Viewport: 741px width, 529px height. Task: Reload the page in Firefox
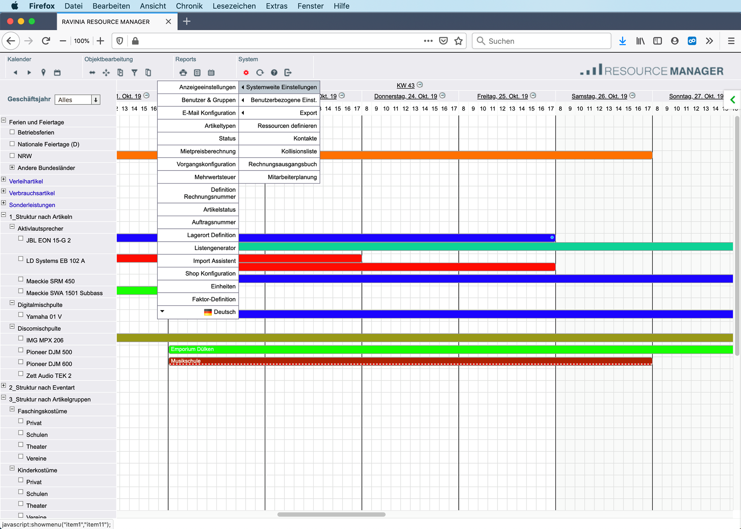click(x=46, y=41)
